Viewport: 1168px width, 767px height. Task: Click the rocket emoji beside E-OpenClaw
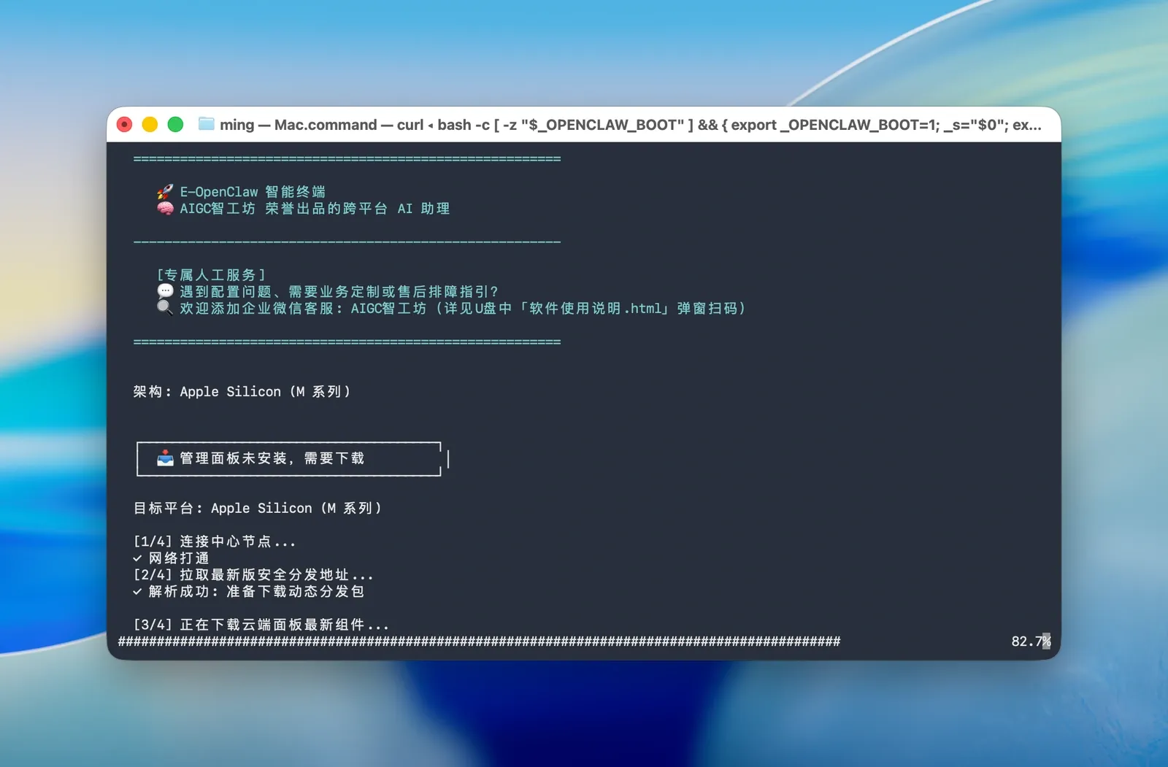pyautogui.click(x=165, y=192)
